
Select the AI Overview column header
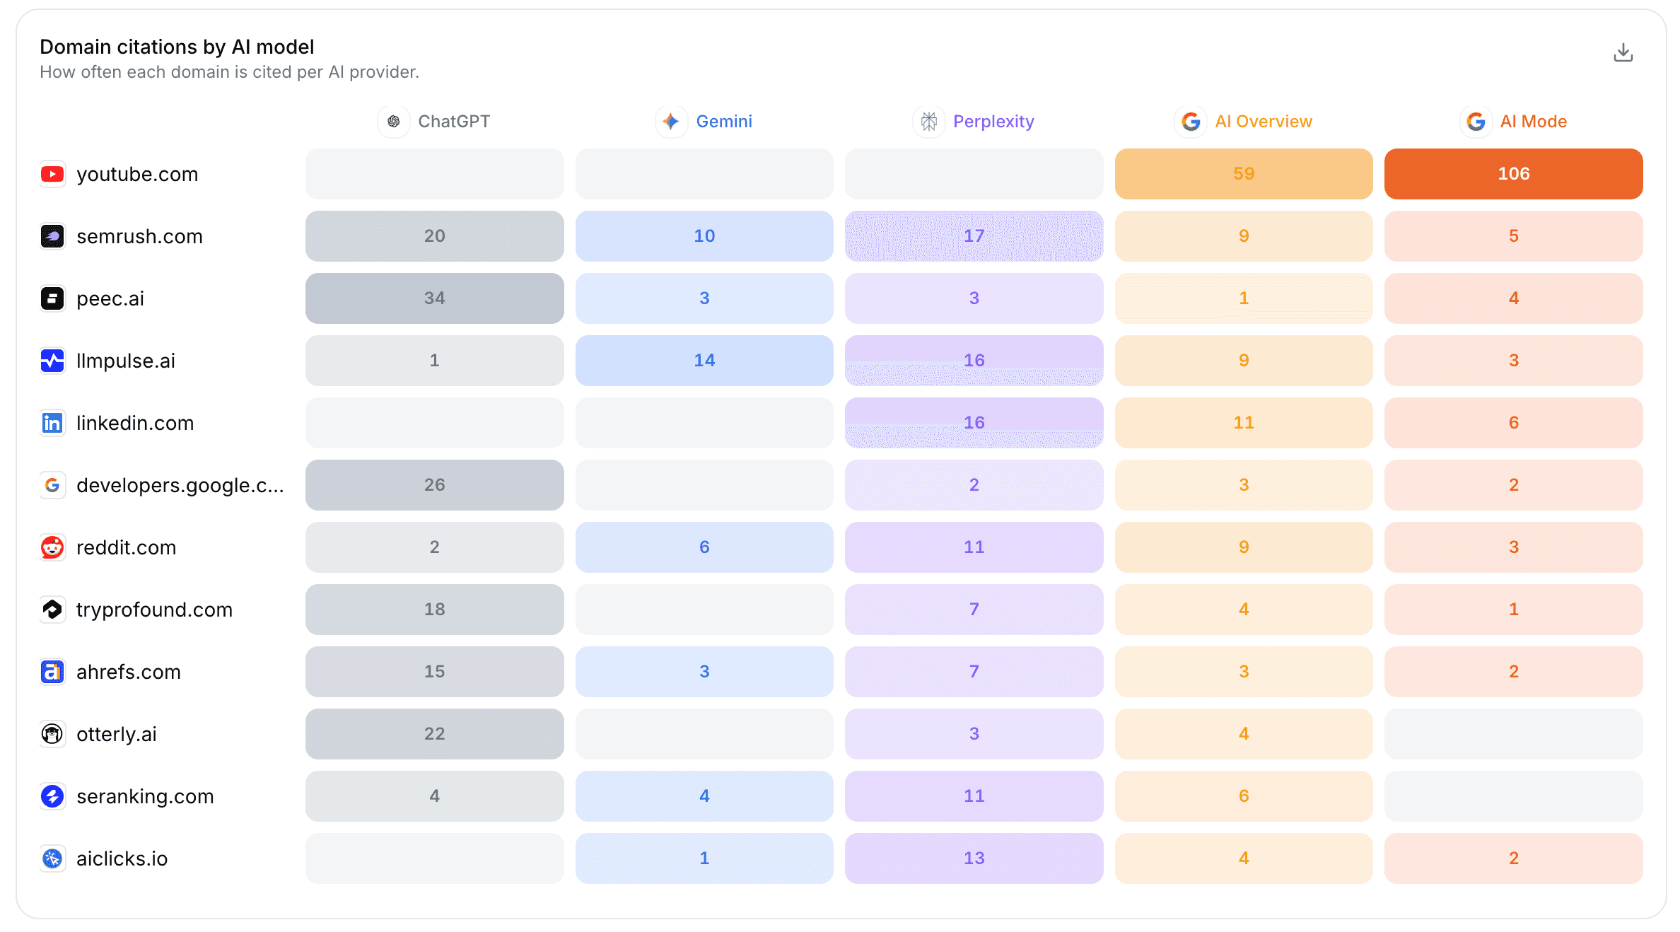click(x=1244, y=122)
